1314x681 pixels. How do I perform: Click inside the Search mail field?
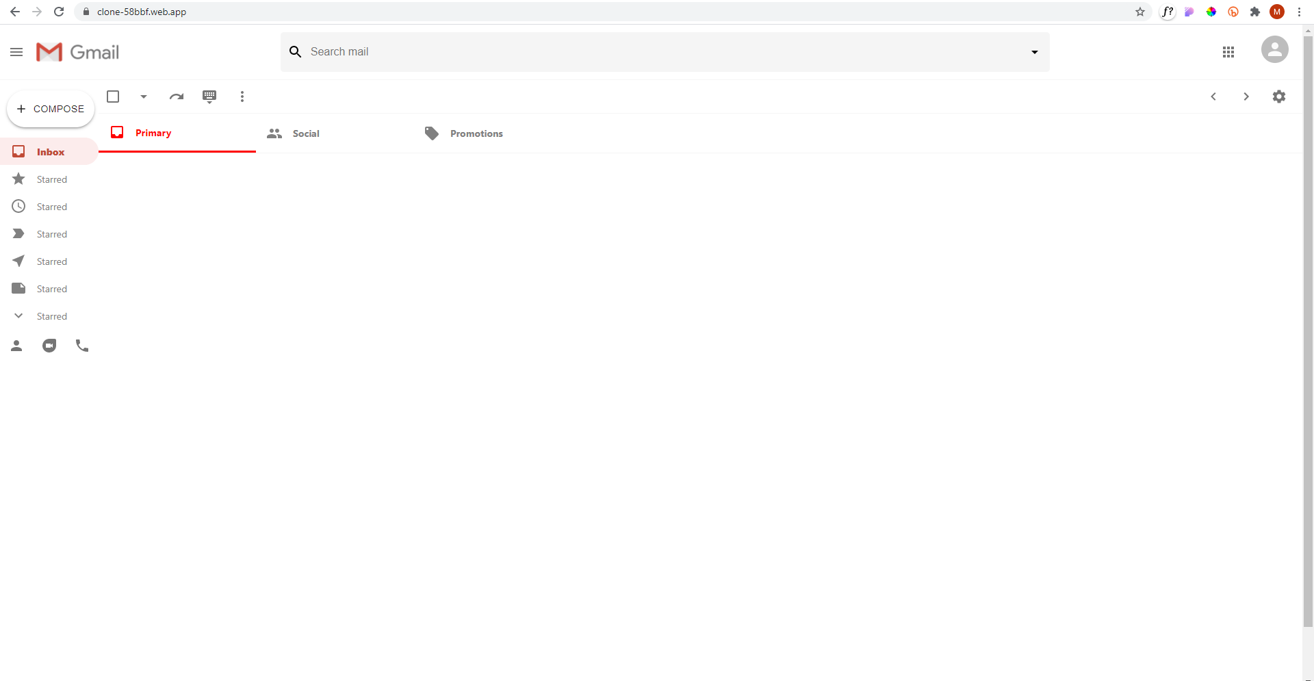[616, 51]
